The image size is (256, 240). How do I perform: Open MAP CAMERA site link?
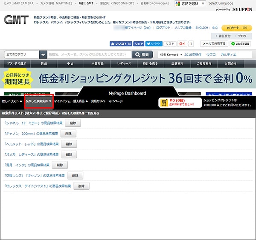[x=19, y=3]
